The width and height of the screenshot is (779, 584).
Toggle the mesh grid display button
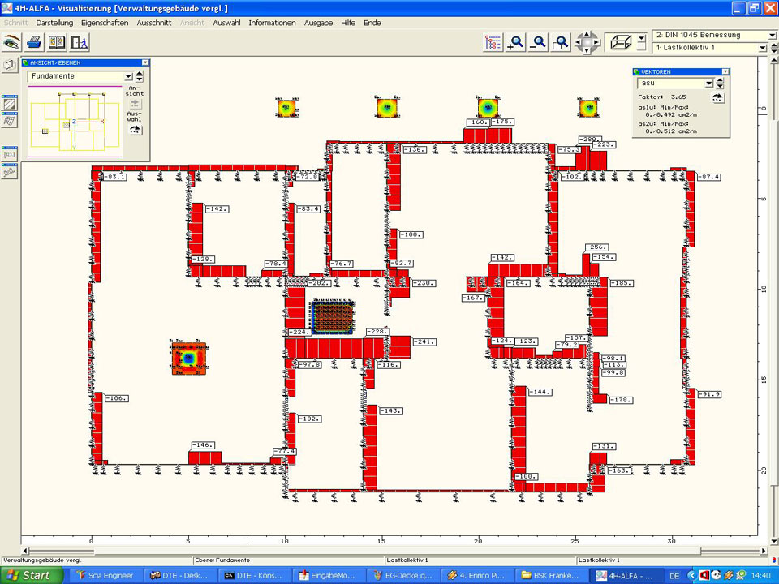pos(10,121)
